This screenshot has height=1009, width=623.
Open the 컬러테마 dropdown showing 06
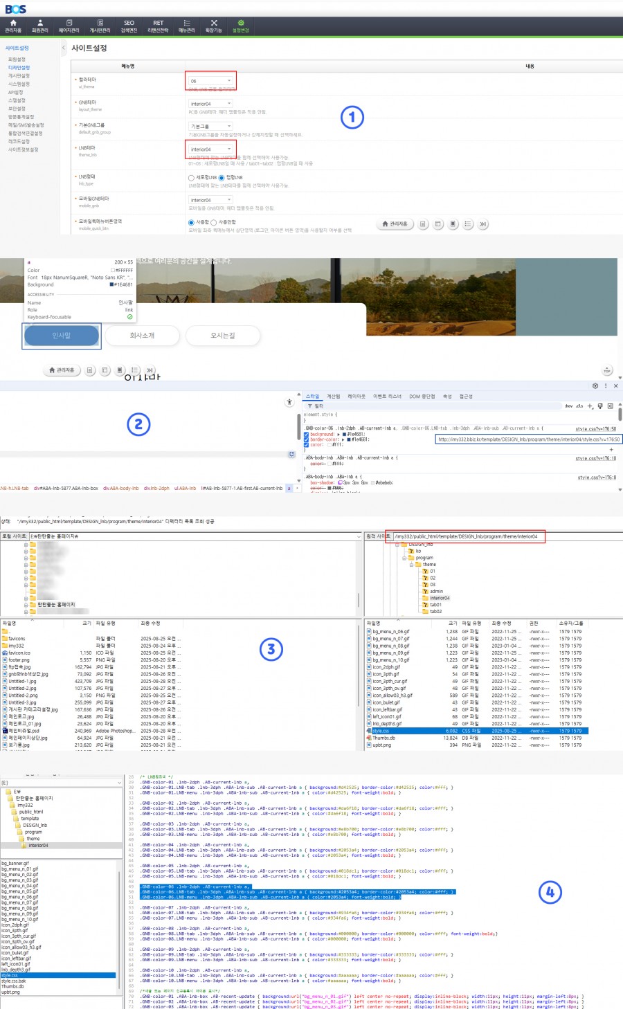click(x=210, y=81)
